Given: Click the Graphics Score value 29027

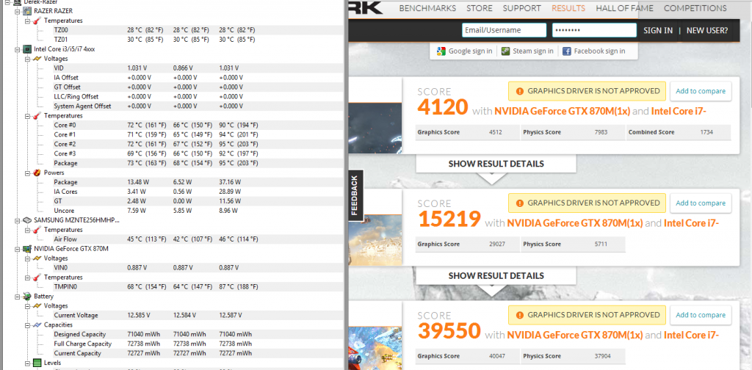Looking at the screenshot, I should click(x=496, y=244).
